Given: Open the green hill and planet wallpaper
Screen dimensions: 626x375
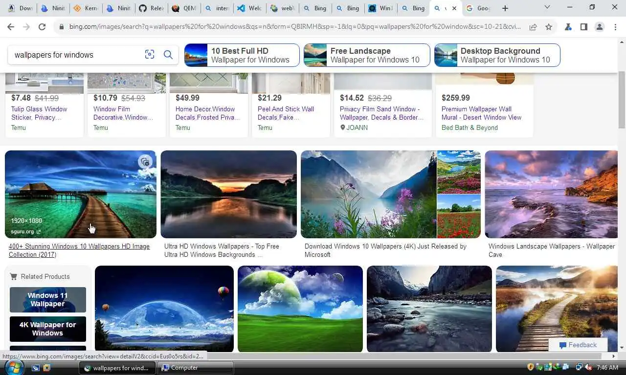Looking at the screenshot, I should point(300,309).
